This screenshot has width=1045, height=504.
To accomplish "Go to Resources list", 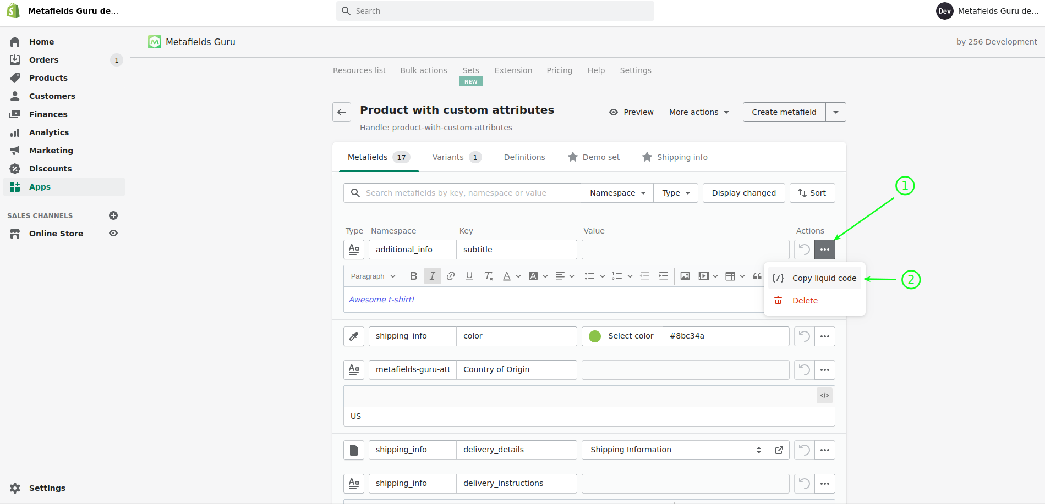I will (359, 70).
